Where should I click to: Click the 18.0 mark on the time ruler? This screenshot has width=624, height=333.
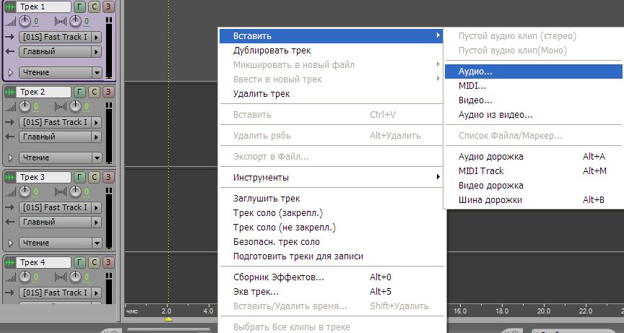pyautogui.click(x=501, y=311)
